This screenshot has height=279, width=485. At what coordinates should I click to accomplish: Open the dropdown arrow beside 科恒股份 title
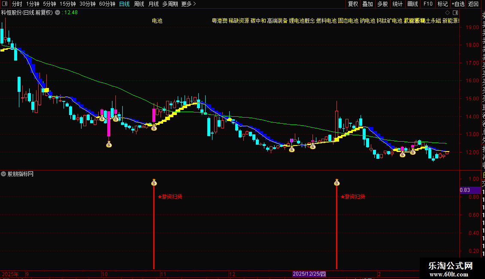58,13
